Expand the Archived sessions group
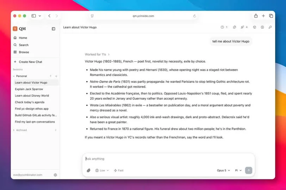Image resolution: width=286 pixels, height=190 pixels. pyautogui.click(x=14, y=130)
